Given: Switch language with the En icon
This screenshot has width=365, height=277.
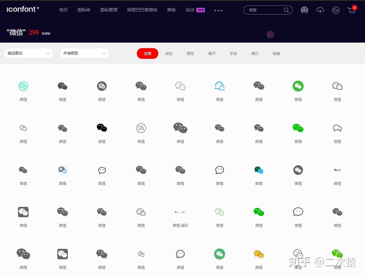Looking at the screenshot, I should (x=336, y=10).
